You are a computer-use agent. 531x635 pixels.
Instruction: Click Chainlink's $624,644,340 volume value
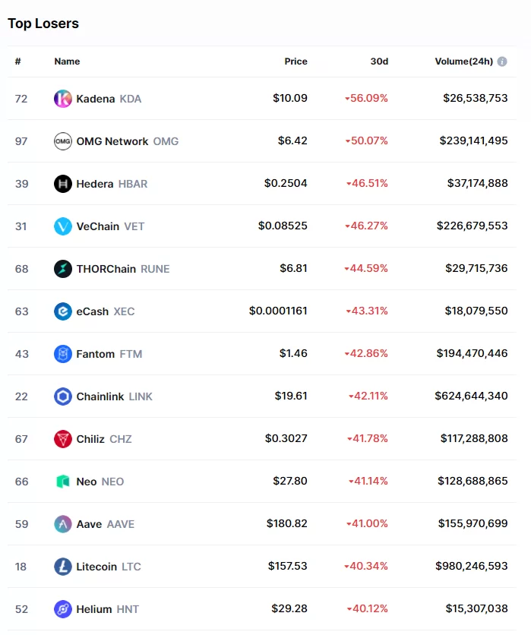(x=473, y=396)
